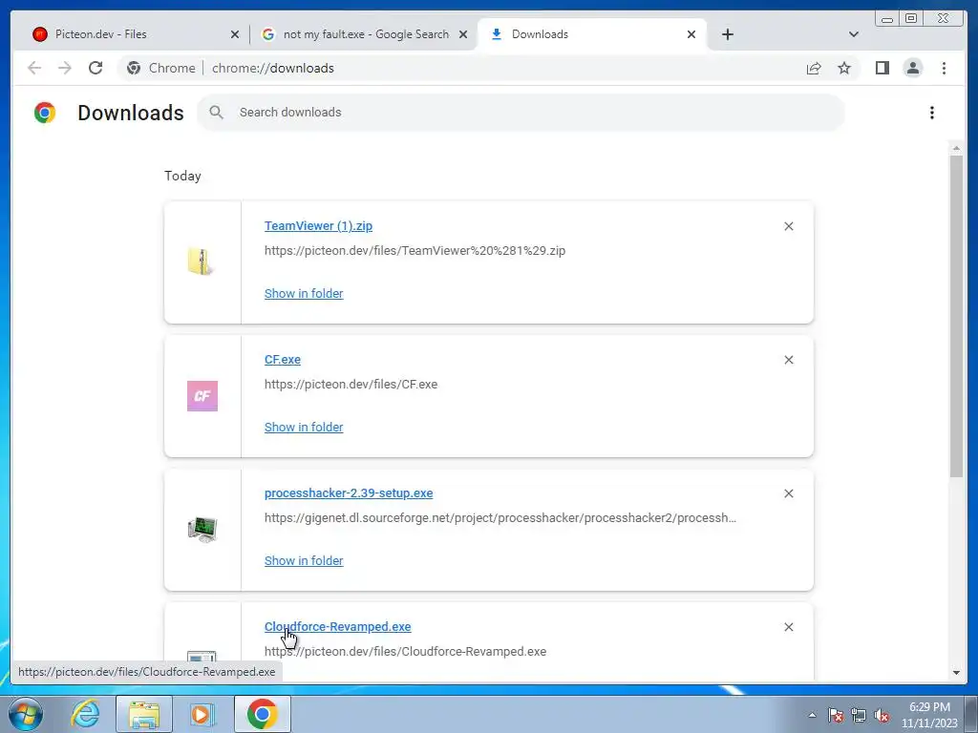Click the share page icon in address bar
This screenshot has height=733, width=978.
pos(814,68)
